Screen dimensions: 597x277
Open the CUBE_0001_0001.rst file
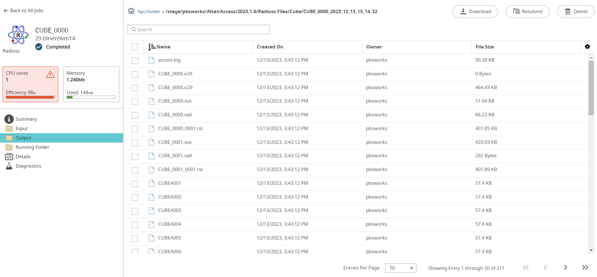(181, 169)
